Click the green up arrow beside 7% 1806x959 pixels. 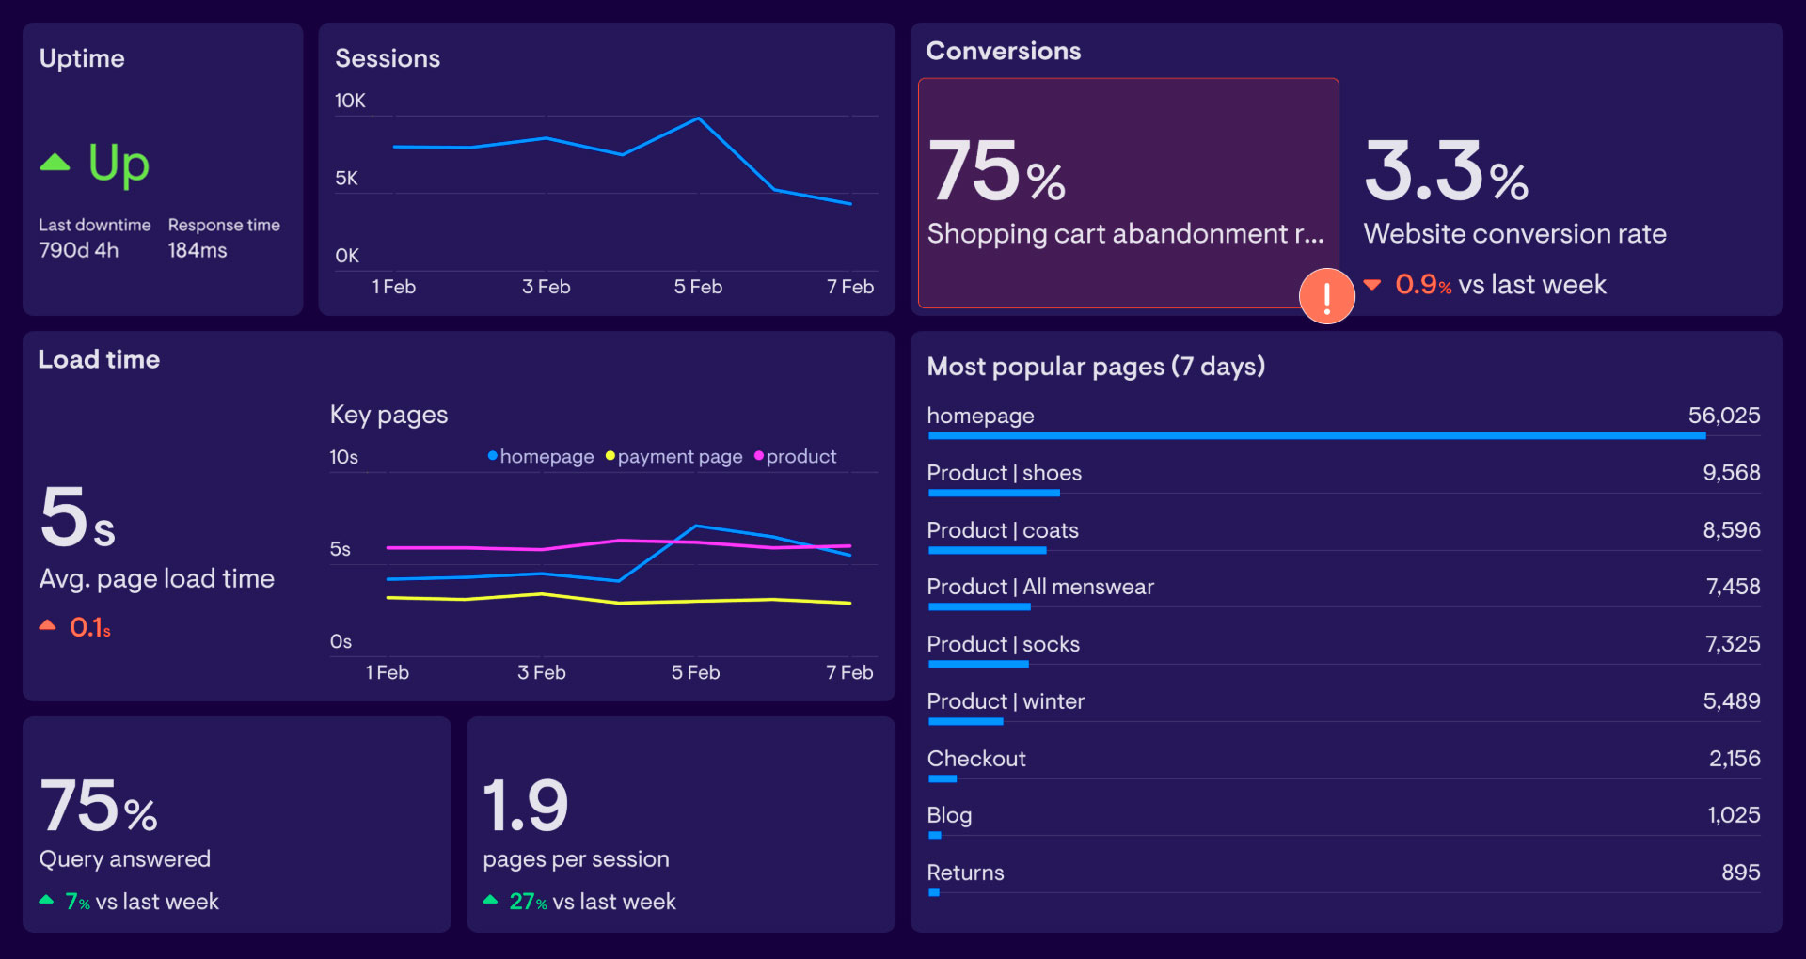click(x=46, y=900)
